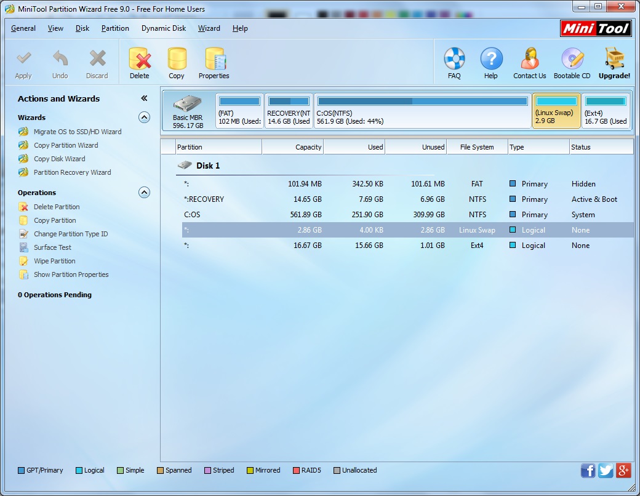Click the Upgrade shopping cart icon
The height and width of the screenshot is (496, 640).
pyautogui.click(x=614, y=58)
